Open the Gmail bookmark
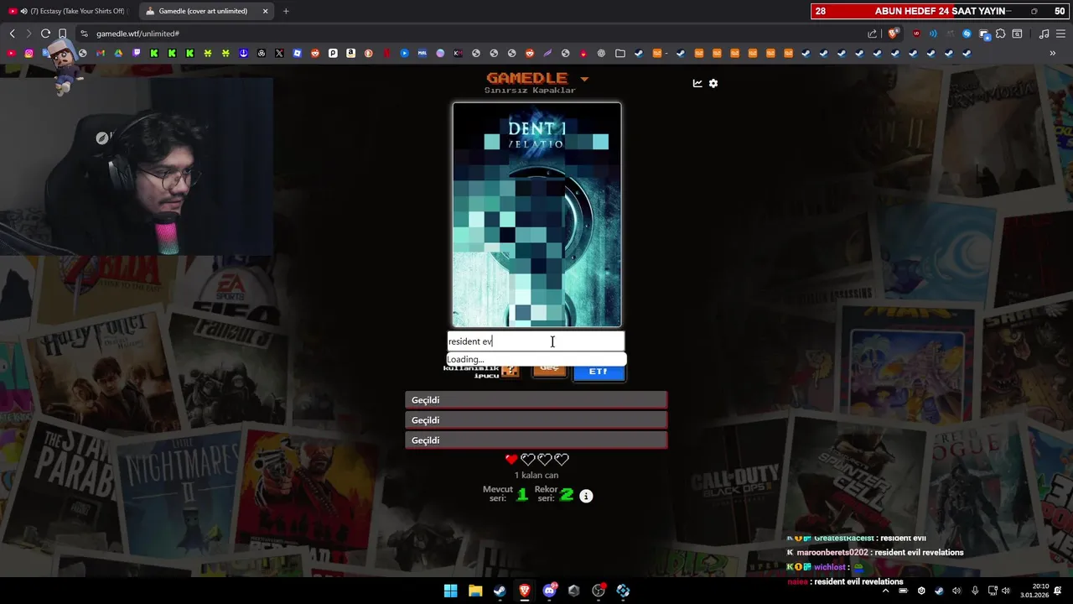Image resolution: width=1073 pixels, height=604 pixels. coord(101,53)
